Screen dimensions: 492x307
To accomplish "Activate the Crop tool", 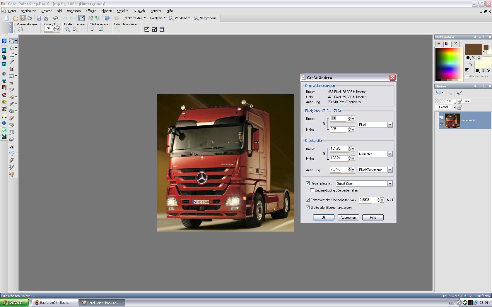I will tap(12, 69).
